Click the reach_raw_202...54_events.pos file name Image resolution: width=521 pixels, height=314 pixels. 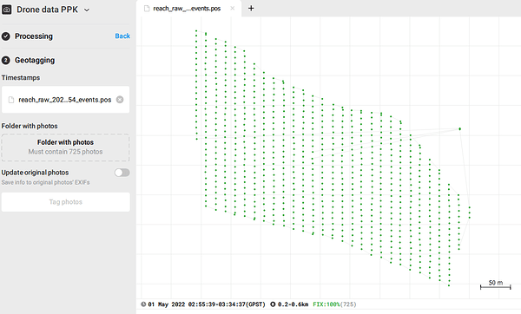pos(65,100)
